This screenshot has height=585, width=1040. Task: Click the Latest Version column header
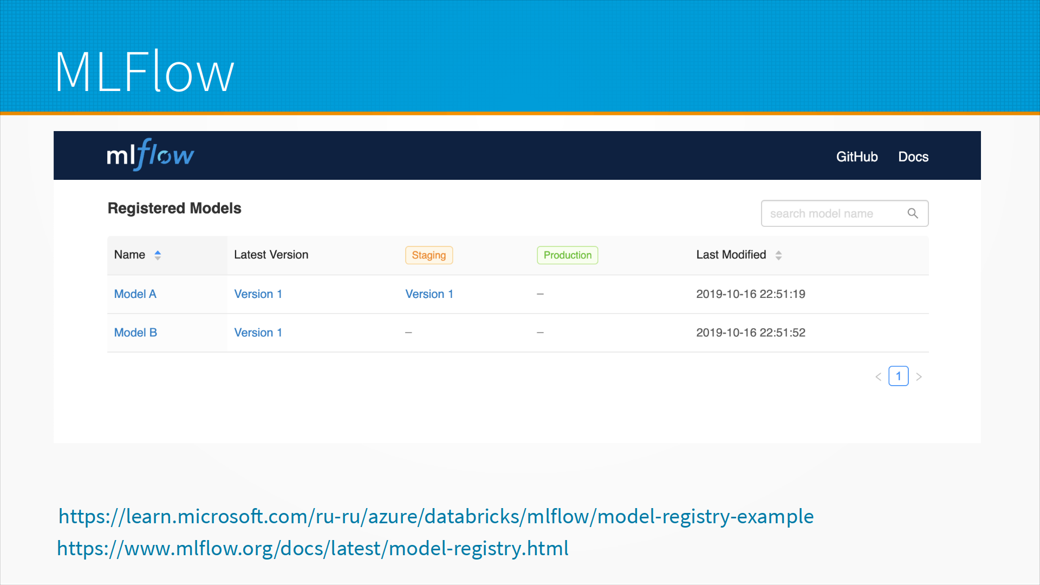click(271, 255)
